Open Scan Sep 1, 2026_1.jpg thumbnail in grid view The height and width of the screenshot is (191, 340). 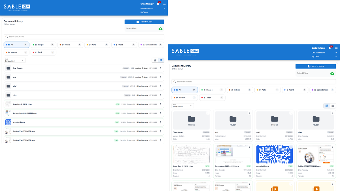[191, 154]
